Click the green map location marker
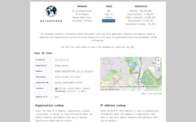The image size is (196, 122). pos(131,71)
